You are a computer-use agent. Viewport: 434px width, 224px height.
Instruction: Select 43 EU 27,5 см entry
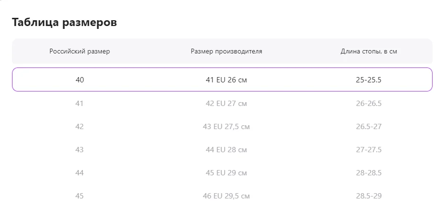tap(226, 127)
